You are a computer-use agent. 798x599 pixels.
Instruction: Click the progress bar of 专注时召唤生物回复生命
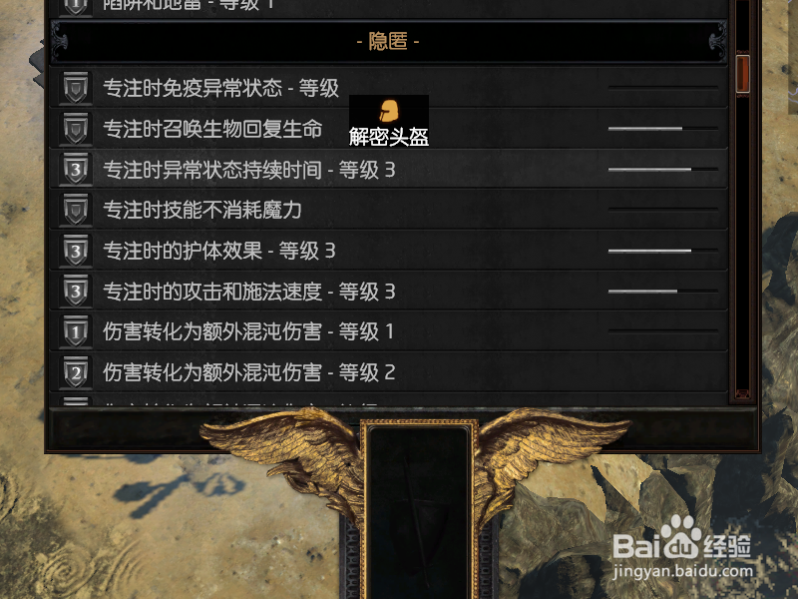coord(663,129)
